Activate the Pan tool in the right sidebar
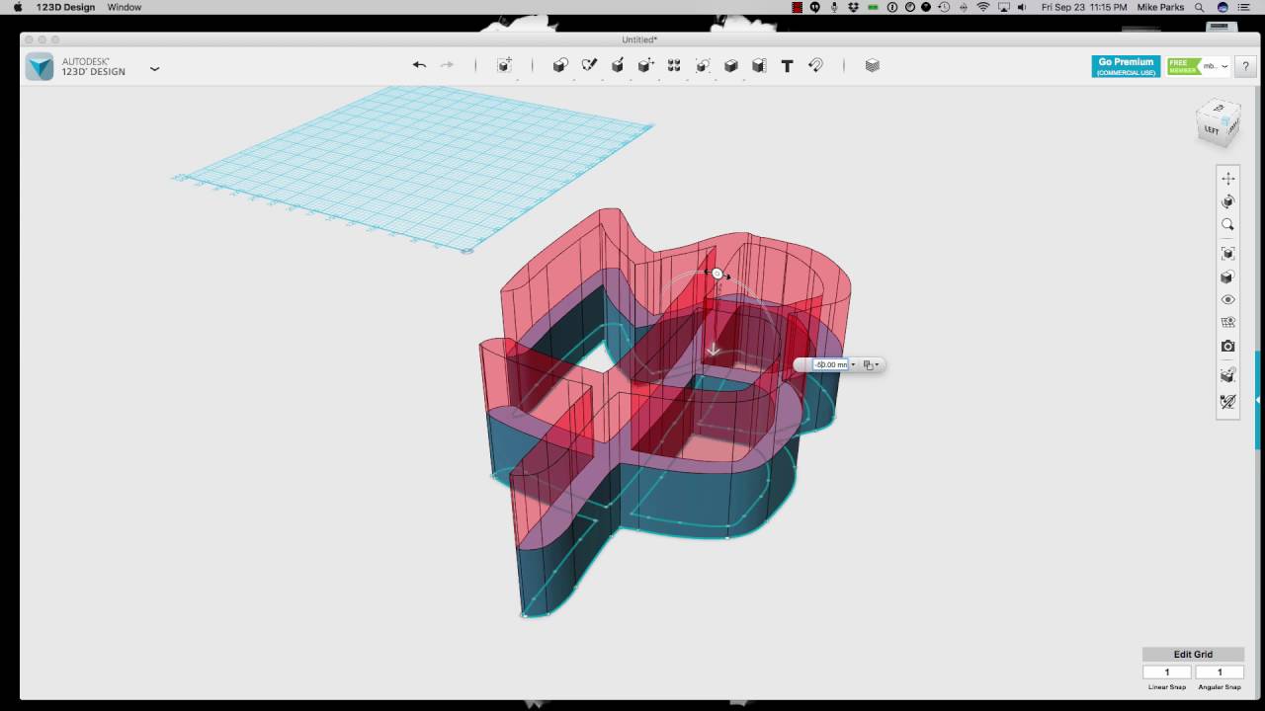Image resolution: width=1265 pixels, height=711 pixels. tap(1228, 178)
